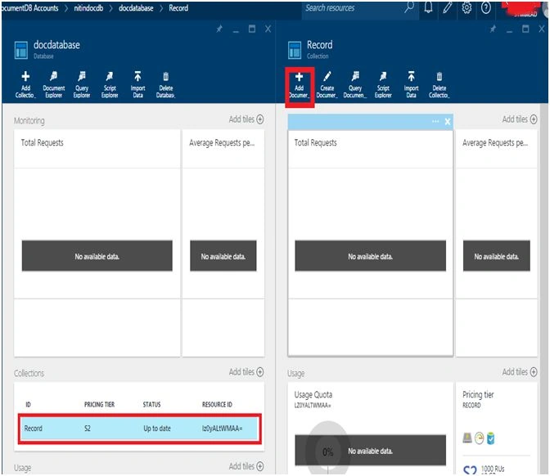Viewport: 550px width, 476px height.
Task: Click the pencil customize icon in top bar
Action: pyautogui.click(x=447, y=7)
